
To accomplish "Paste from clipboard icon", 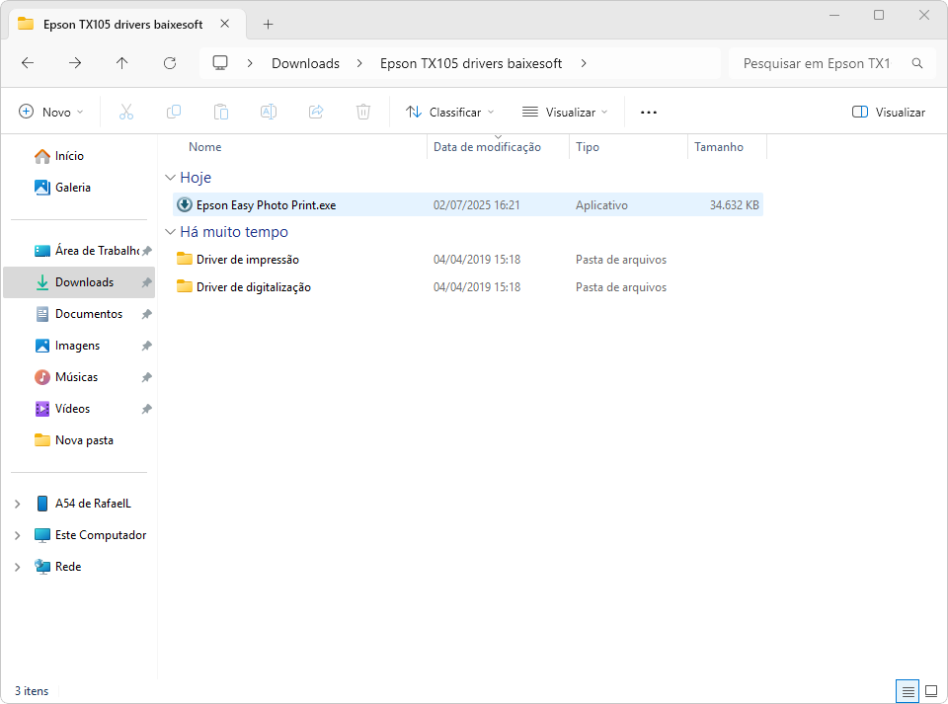I will coord(221,112).
